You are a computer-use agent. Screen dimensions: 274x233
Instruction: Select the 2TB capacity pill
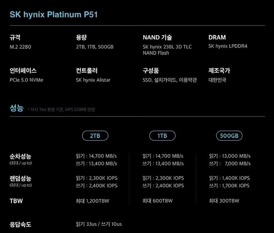click(95, 136)
